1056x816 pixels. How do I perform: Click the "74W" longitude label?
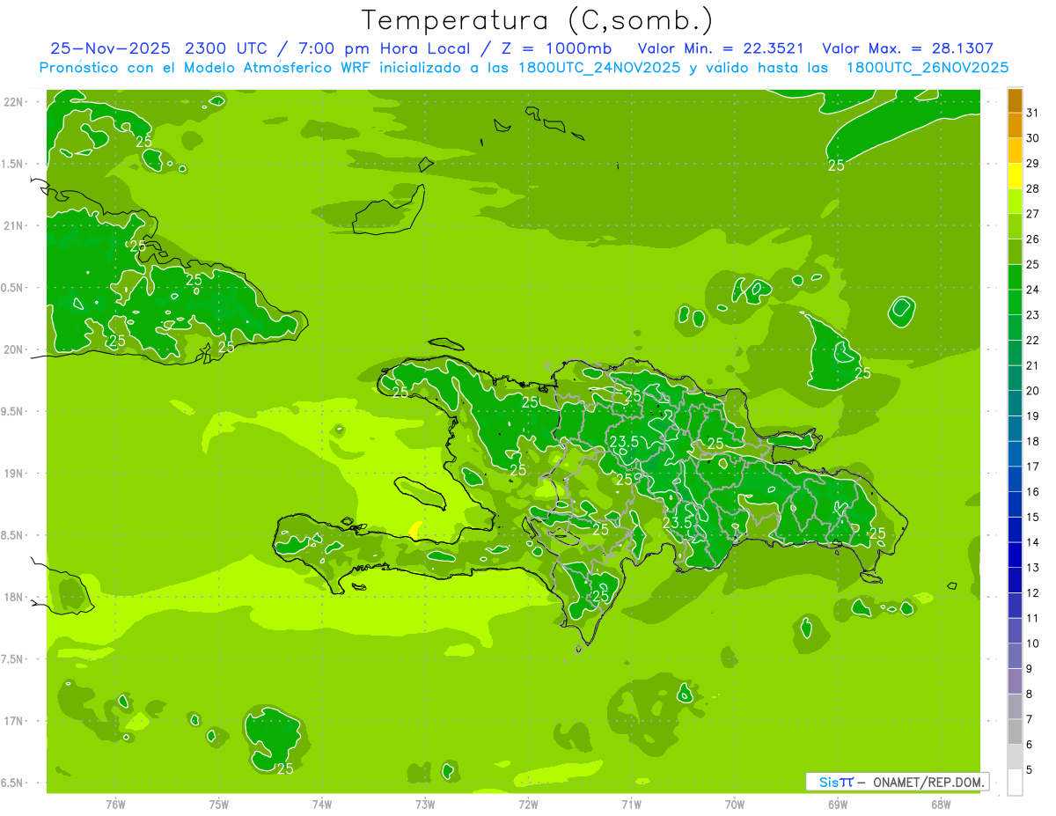tap(322, 805)
